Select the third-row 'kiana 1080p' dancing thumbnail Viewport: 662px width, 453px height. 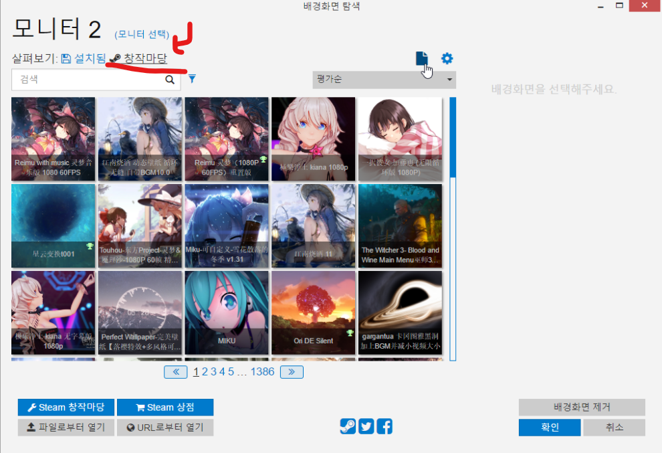pyautogui.click(x=53, y=312)
